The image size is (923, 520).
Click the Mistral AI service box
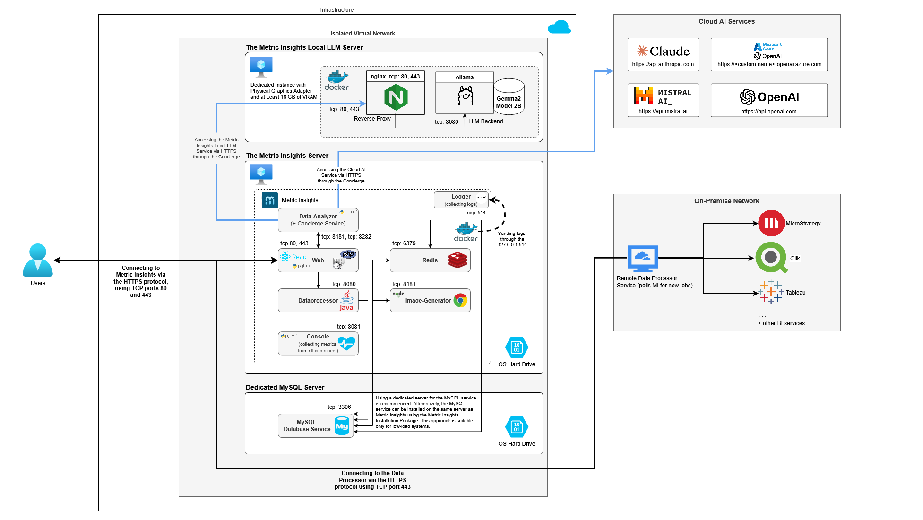pyautogui.click(x=663, y=100)
